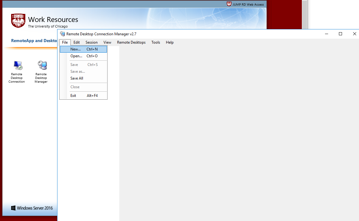359x221 pixels.
Task: Open the Edit menu
Action: coord(76,42)
